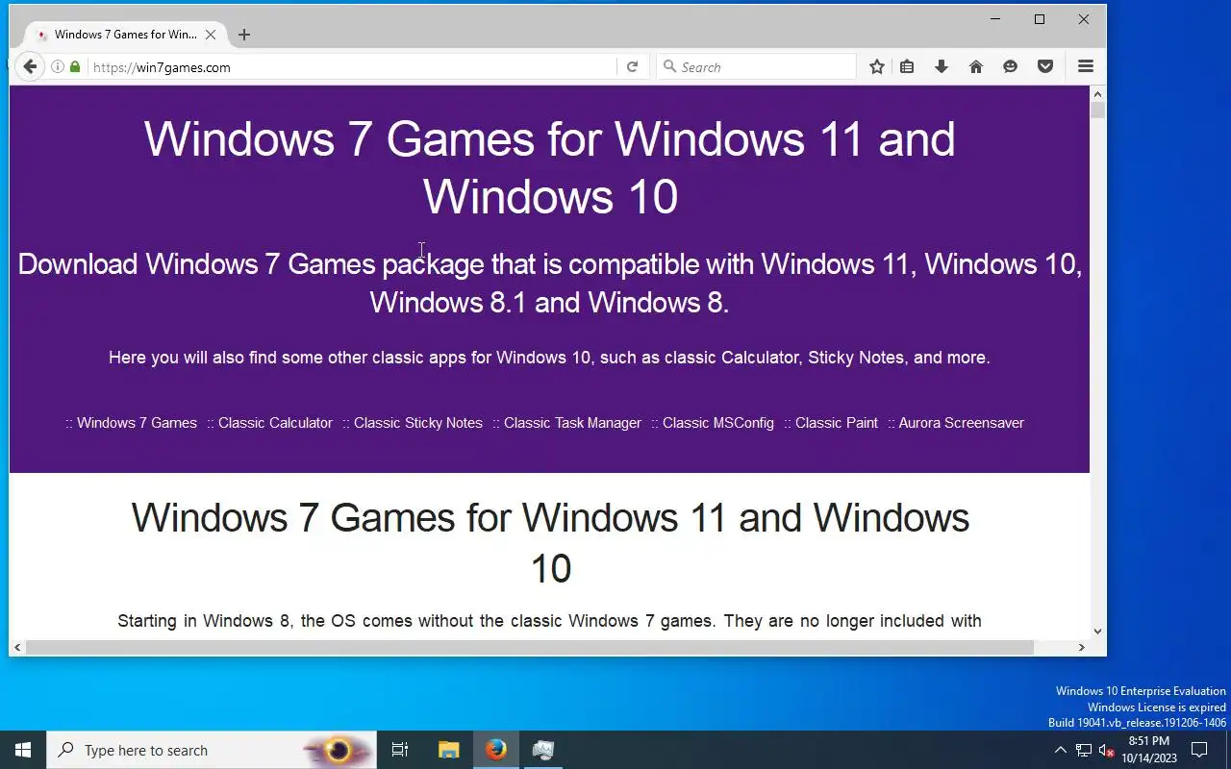Click the white section heading Windows 7 Games

tap(550, 542)
